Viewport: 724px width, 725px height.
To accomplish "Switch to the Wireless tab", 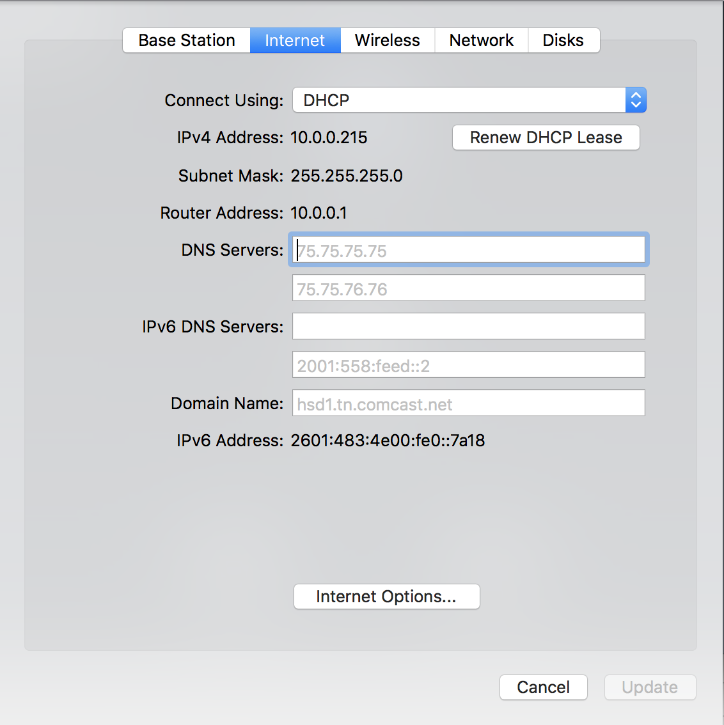I will 387,40.
